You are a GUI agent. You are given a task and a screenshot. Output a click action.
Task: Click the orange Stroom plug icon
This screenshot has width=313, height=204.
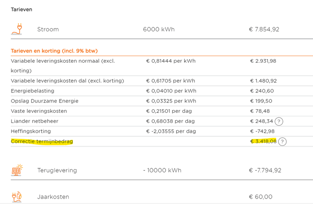click(x=17, y=29)
